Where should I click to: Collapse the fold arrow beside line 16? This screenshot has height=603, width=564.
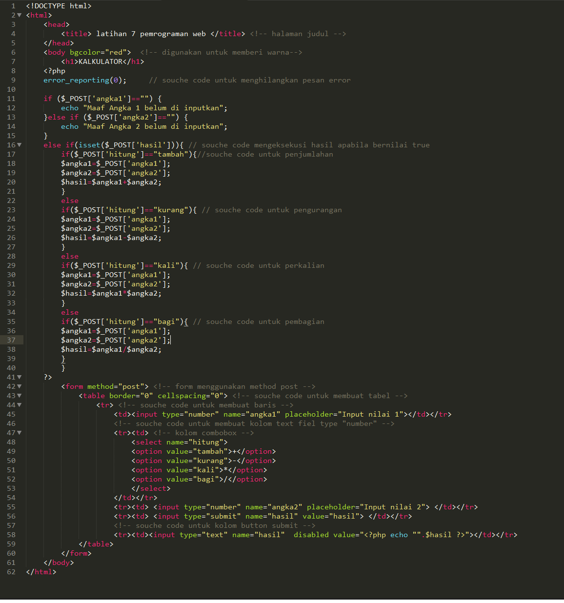[x=19, y=145]
